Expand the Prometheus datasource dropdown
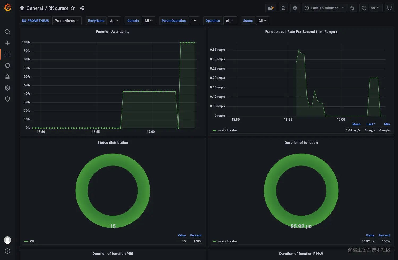The width and height of the screenshot is (398, 260). click(x=67, y=21)
